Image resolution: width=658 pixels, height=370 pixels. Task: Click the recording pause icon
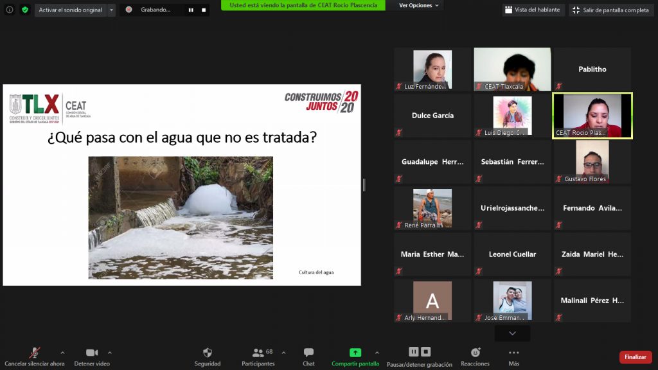[x=413, y=352]
